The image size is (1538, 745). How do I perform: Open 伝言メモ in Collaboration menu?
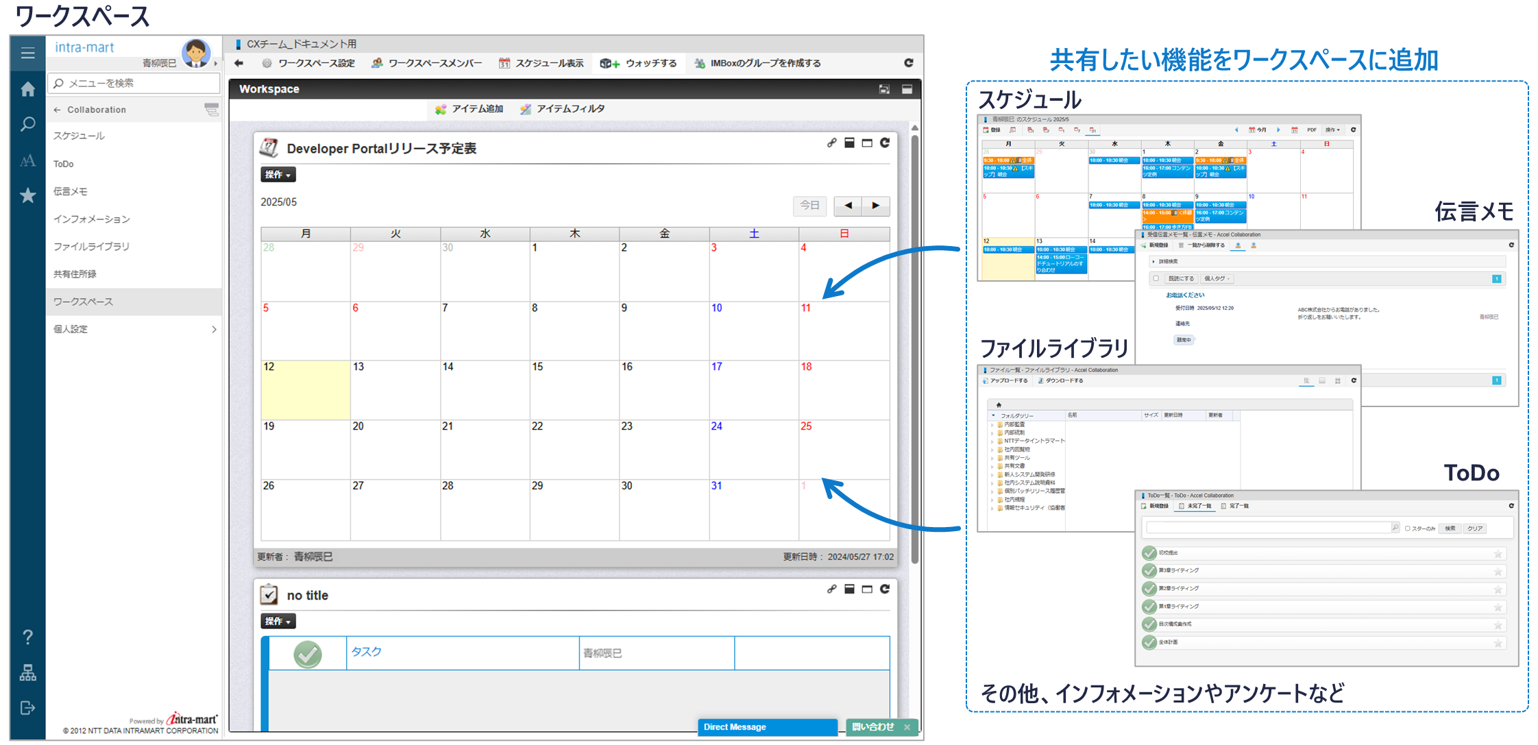point(71,191)
